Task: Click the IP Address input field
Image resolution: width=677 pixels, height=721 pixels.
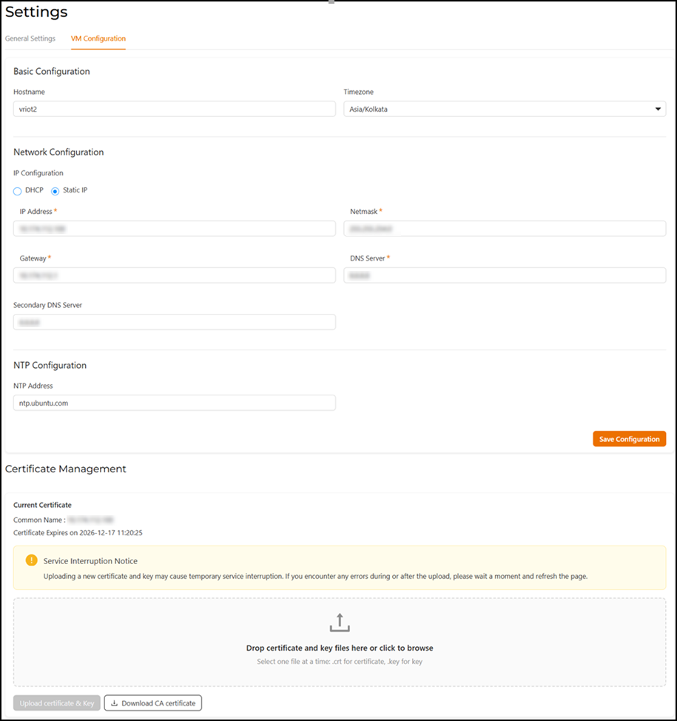Action: (x=174, y=229)
